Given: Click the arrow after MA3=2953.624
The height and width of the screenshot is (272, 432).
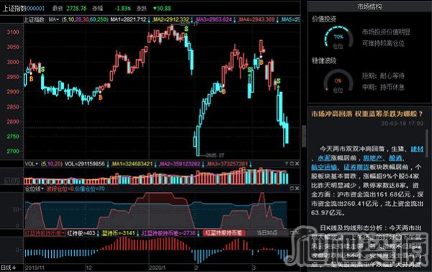Looking at the screenshot, I should coord(235,20).
